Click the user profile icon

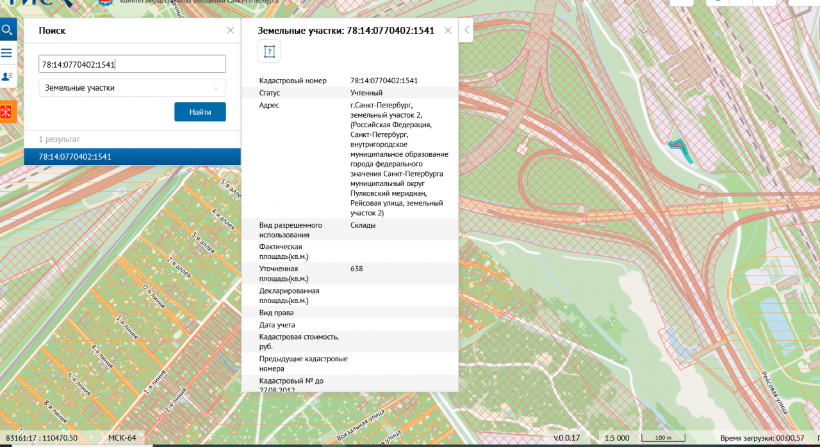[x=8, y=76]
